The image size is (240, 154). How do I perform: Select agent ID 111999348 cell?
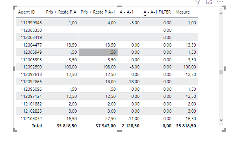pos(31,23)
